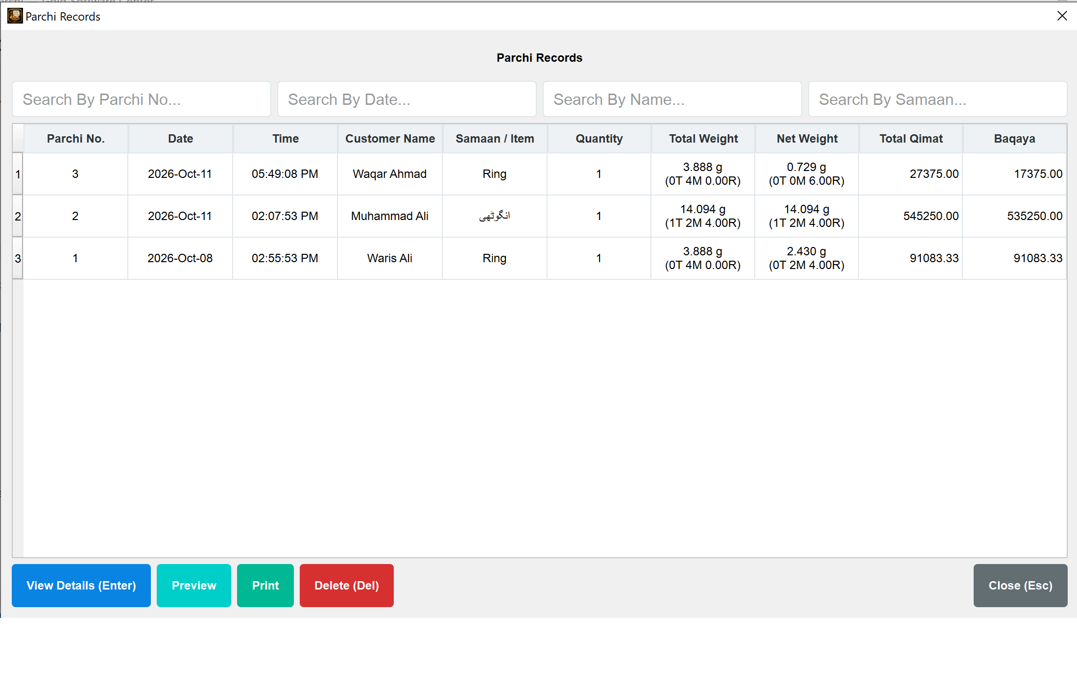The width and height of the screenshot is (1077, 688).
Task: Click the Net Weight column header
Action: click(x=807, y=139)
